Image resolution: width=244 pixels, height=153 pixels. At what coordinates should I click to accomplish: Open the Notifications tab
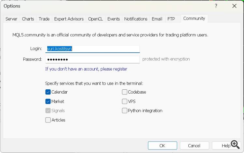click(x=136, y=19)
